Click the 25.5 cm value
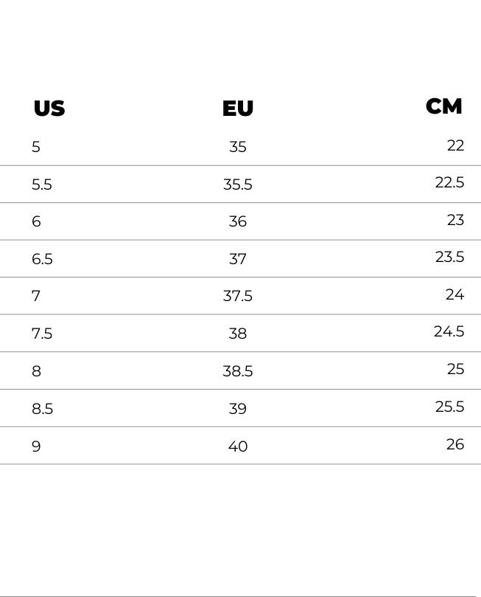 (450, 407)
